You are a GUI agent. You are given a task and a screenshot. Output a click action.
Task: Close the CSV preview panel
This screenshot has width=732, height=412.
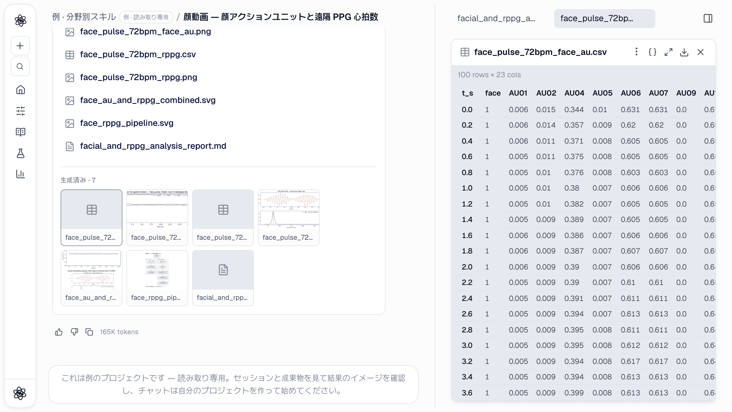701,52
